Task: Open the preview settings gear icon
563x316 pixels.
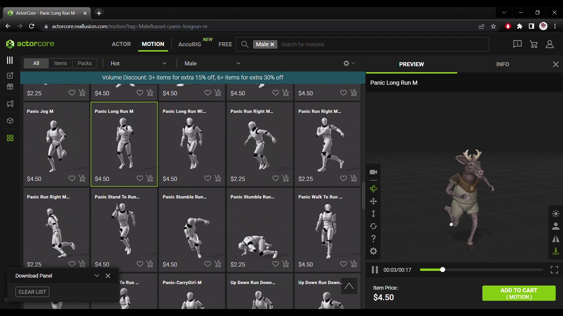Action: (x=373, y=251)
